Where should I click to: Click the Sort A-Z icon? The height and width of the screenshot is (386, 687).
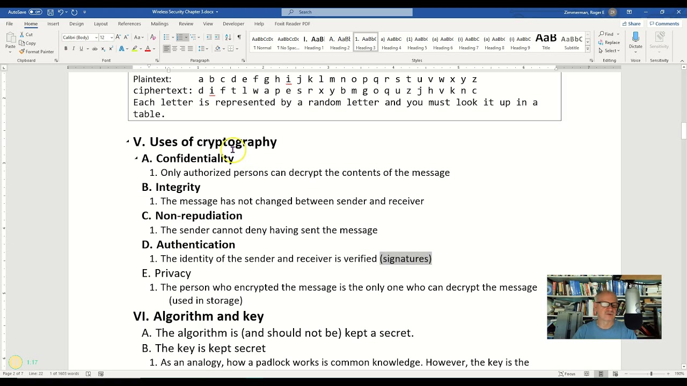(x=228, y=38)
